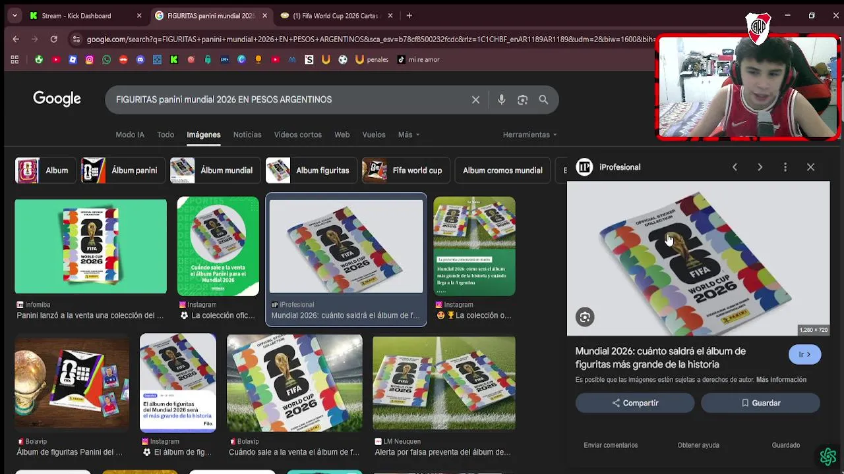Open Instagram circular album image result
844x474 pixels.
click(x=218, y=246)
